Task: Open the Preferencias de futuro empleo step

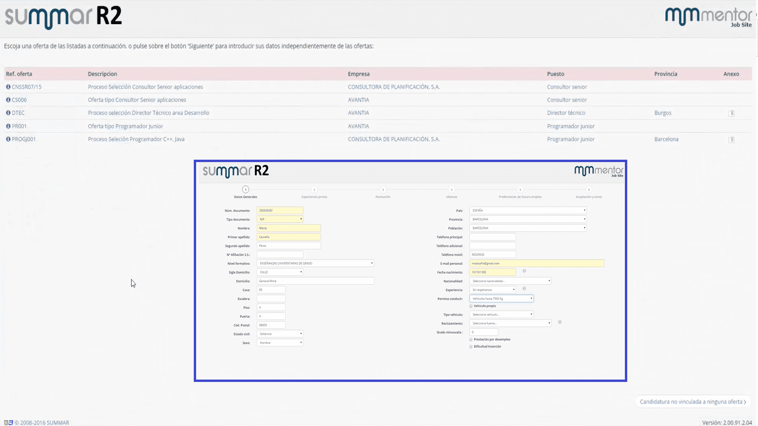Action: pos(520,192)
